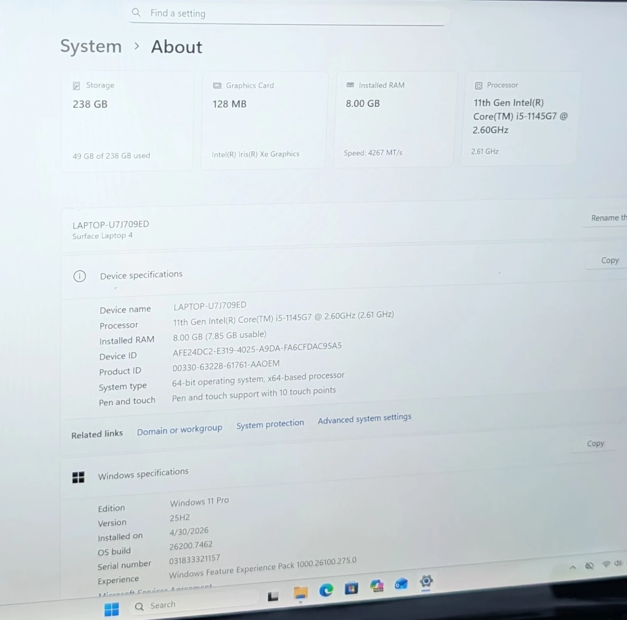Launch Microsoft 365 Copilot app

(x=377, y=586)
